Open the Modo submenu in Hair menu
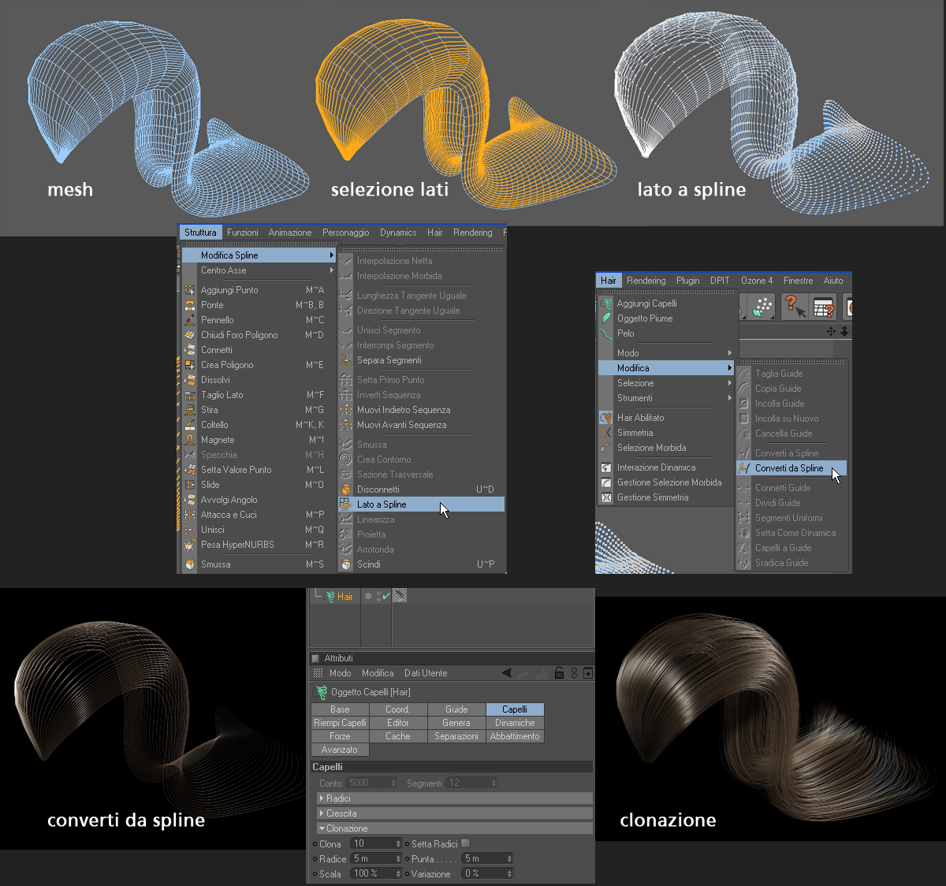 coord(665,353)
